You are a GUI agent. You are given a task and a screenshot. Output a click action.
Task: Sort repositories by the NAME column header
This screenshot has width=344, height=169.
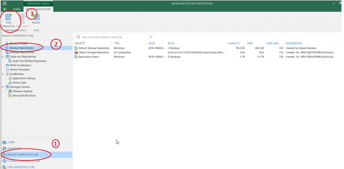point(78,43)
